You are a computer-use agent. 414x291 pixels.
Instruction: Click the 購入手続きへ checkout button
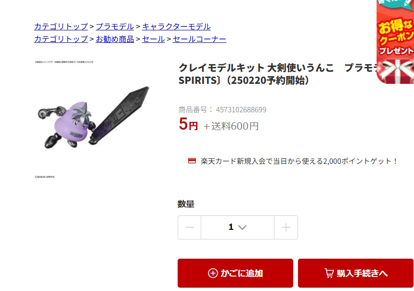(x=356, y=273)
